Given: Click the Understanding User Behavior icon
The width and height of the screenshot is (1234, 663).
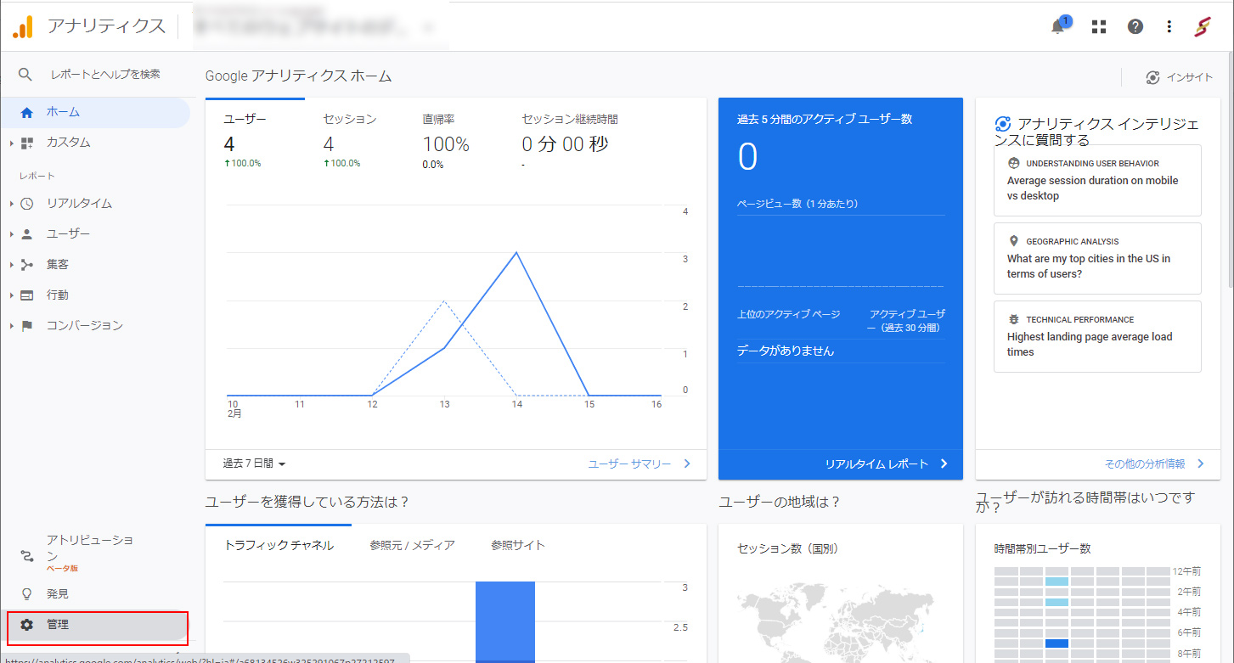Looking at the screenshot, I should click(x=1014, y=163).
